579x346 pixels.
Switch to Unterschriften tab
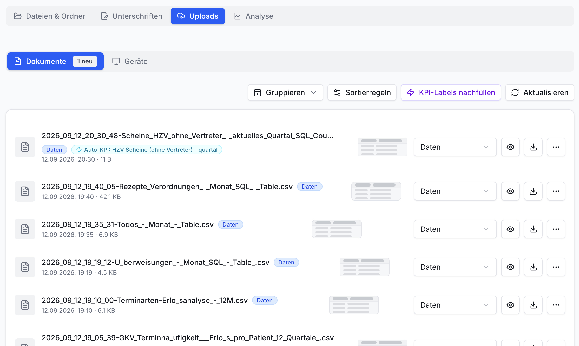point(131,16)
